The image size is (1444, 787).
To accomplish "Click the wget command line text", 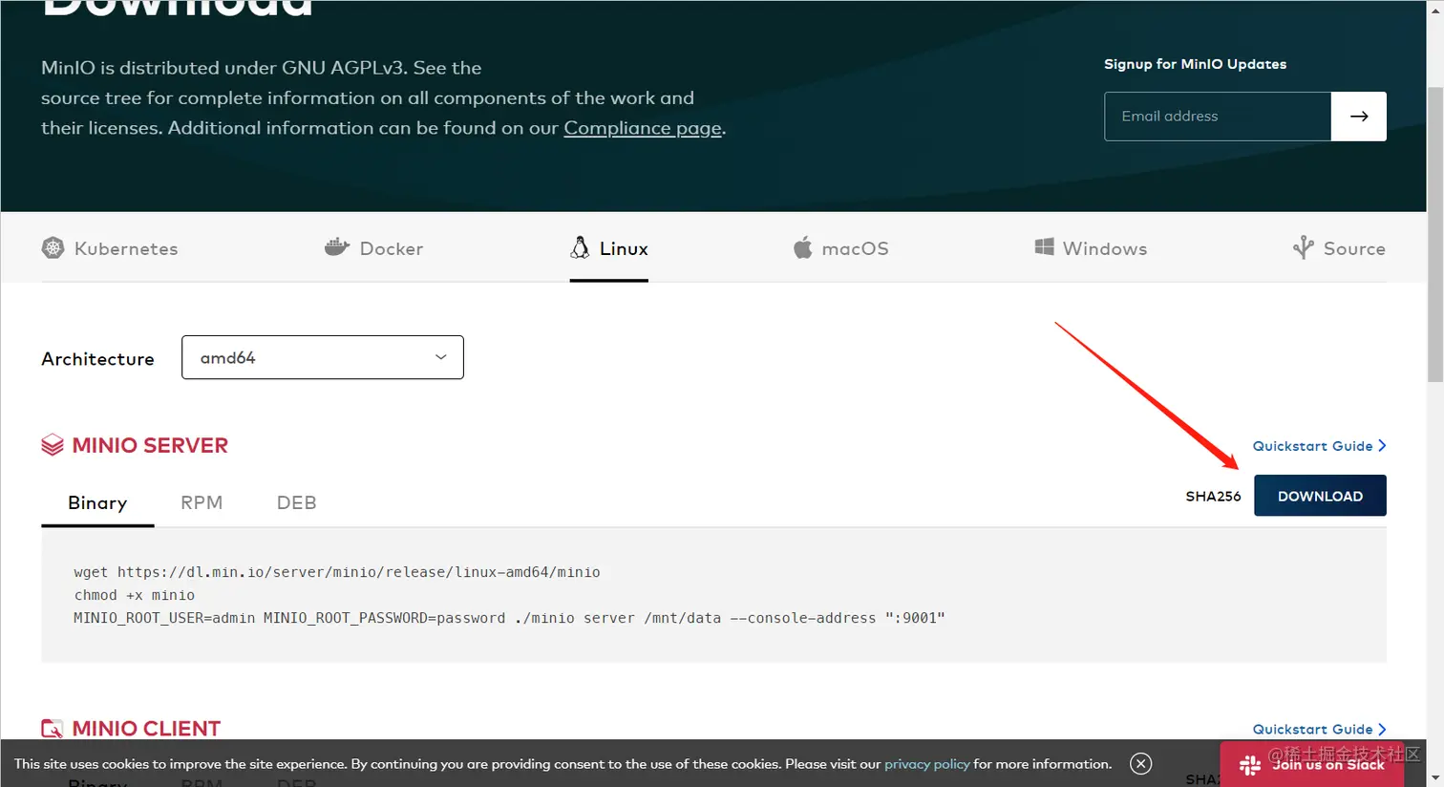I will click(x=337, y=572).
